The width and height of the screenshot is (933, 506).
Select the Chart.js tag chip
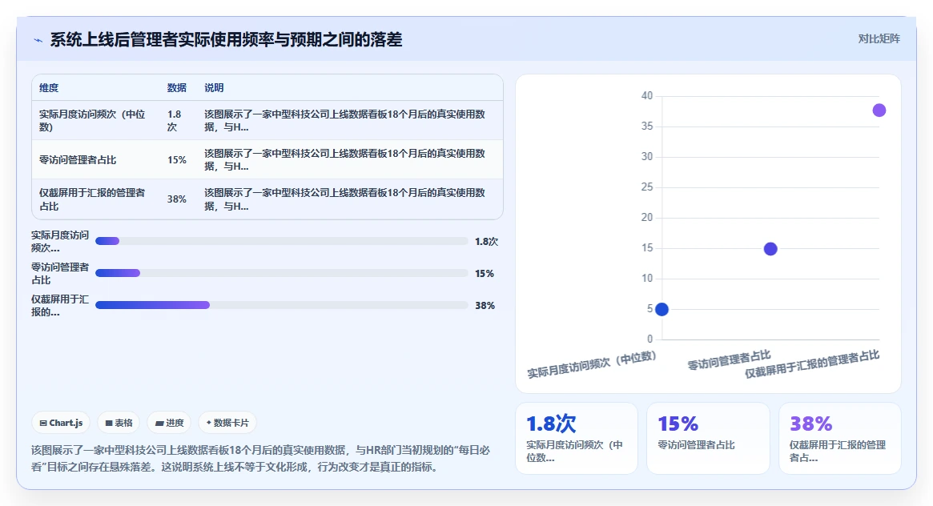[61, 423]
